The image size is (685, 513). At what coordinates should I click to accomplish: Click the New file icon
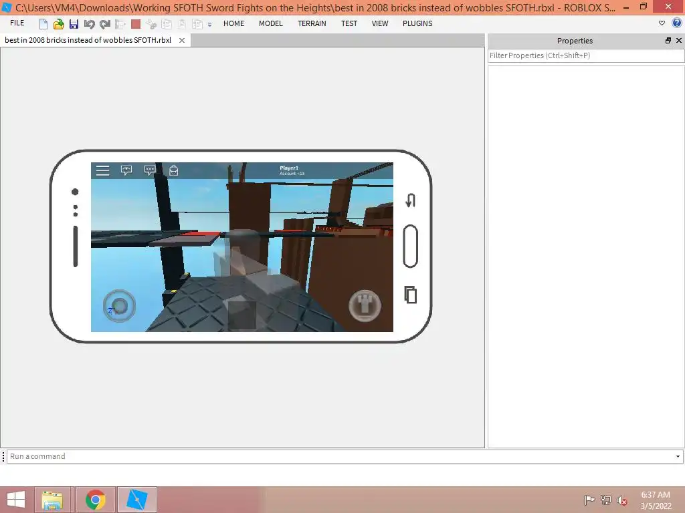(x=43, y=24)
